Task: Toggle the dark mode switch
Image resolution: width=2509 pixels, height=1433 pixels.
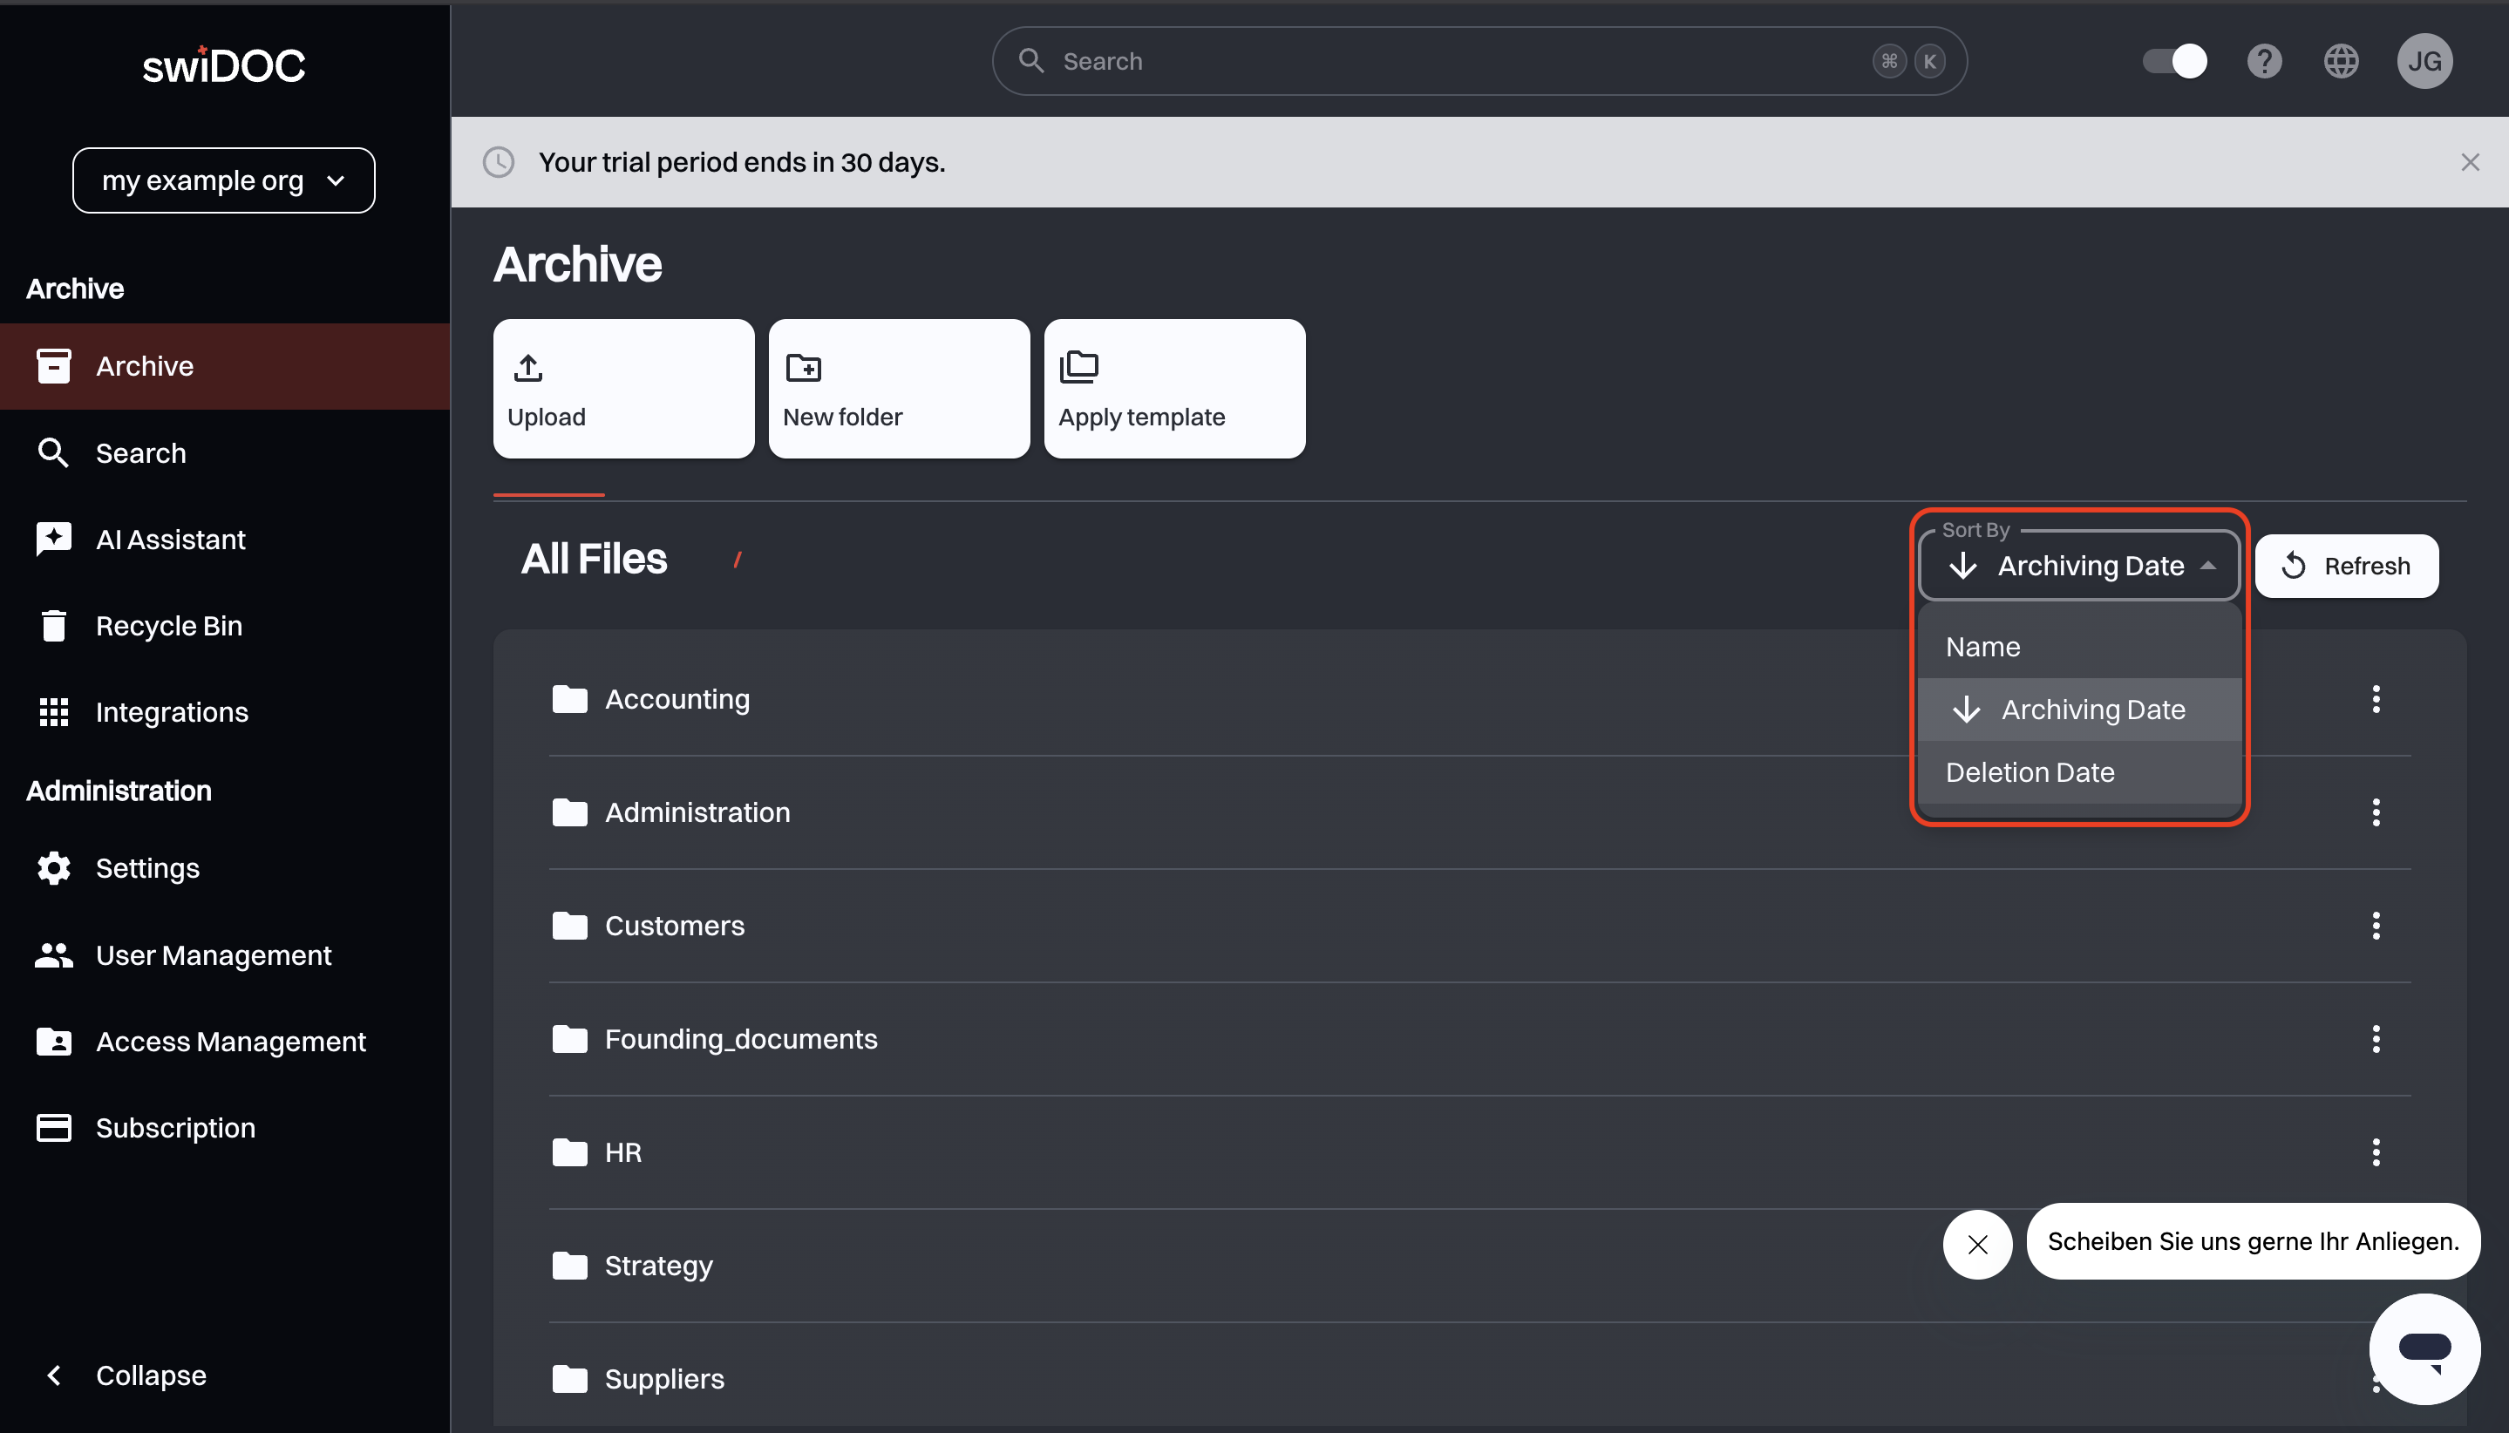Action: [2174, 61]
